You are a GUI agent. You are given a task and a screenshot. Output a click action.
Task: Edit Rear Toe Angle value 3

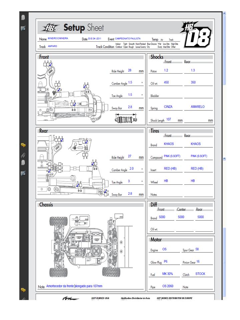[129, 181]
